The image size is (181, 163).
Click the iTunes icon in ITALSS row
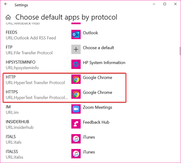point(76,154)
